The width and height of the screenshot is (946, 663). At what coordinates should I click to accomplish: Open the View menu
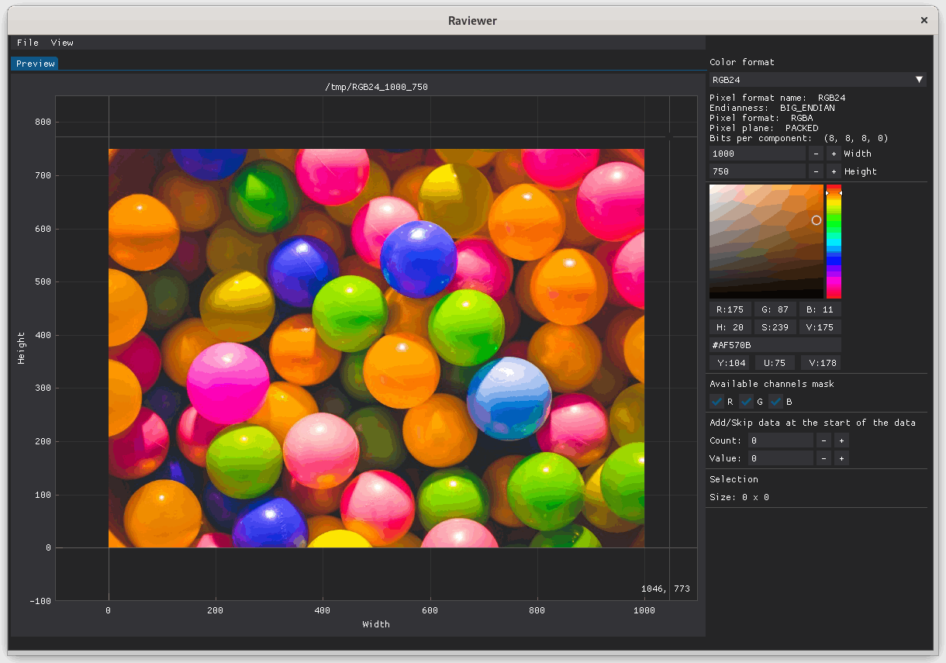tap(62, 43)
